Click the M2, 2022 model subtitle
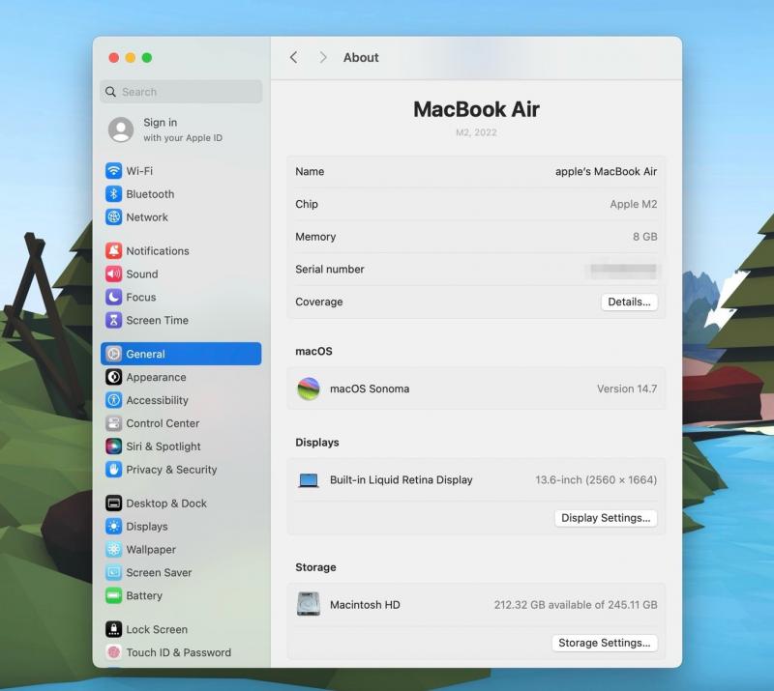 pos(476,132)
